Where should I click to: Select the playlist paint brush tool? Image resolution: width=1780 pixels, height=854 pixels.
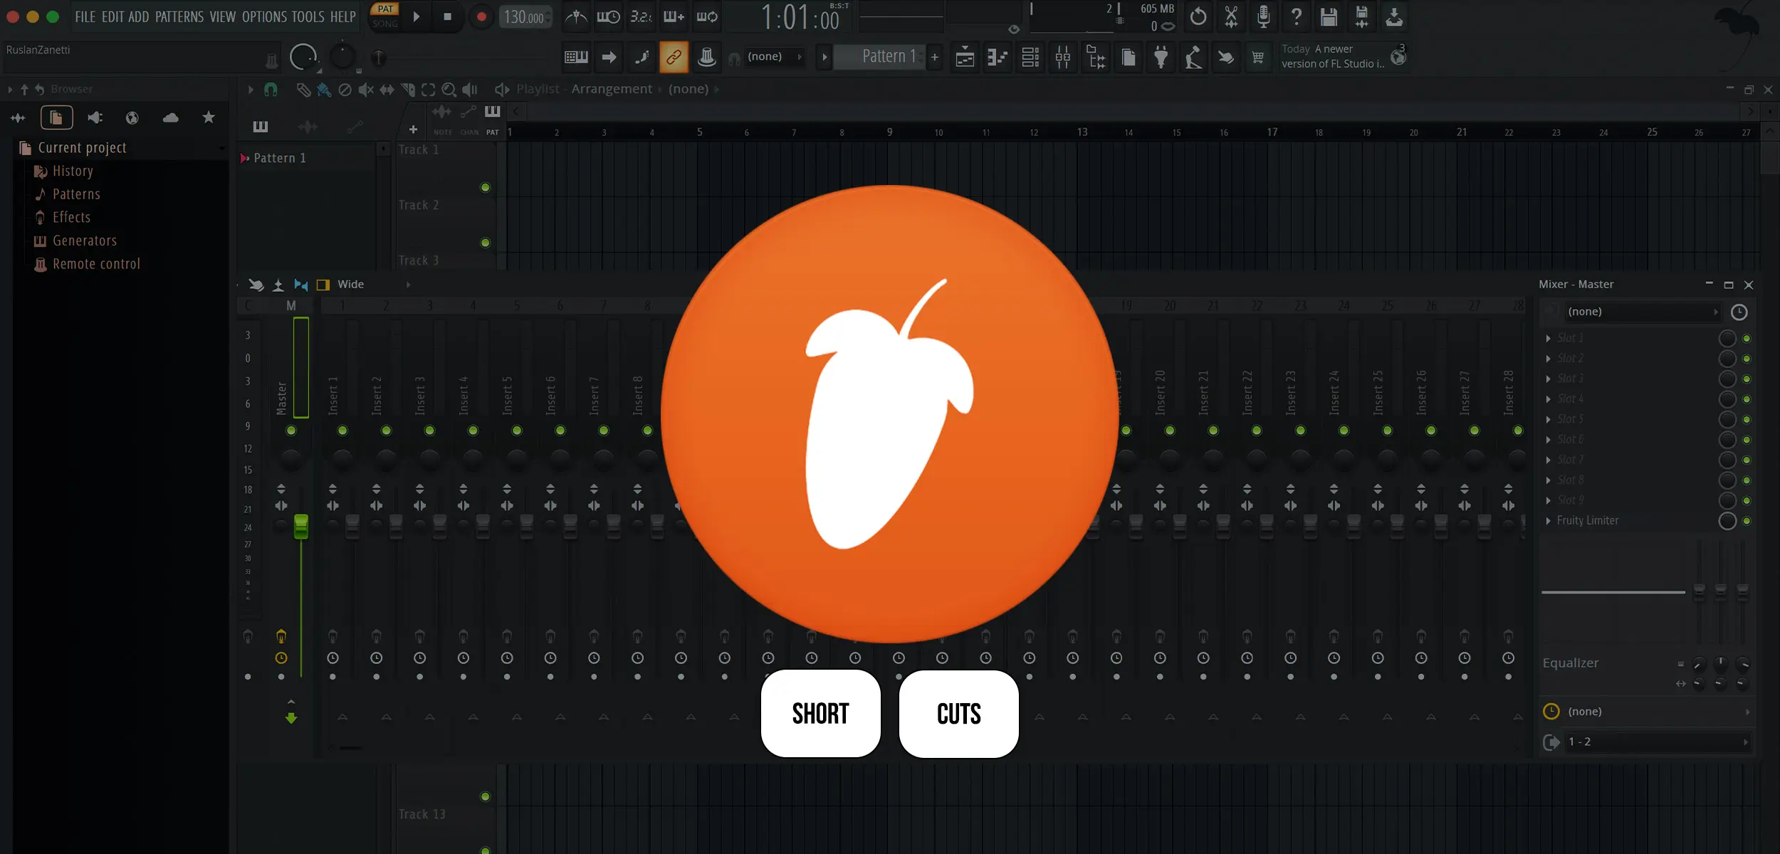click(x=324, y=90)
